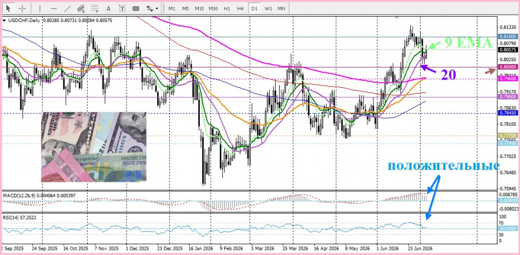The width and height of the screenshot is (520, 255).
Task: Click the 0.80000 price level label
Action: [508, 67]
